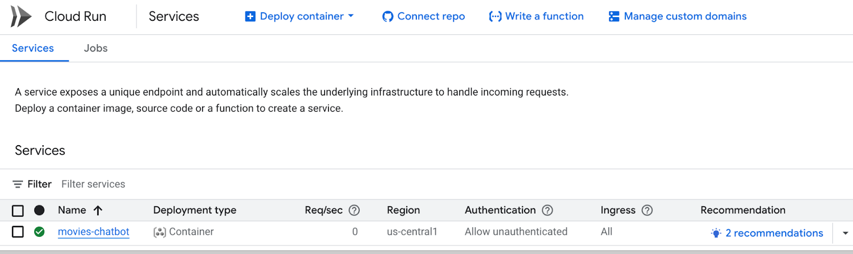Open the Ingress help tooltip icon

[647, 210]
